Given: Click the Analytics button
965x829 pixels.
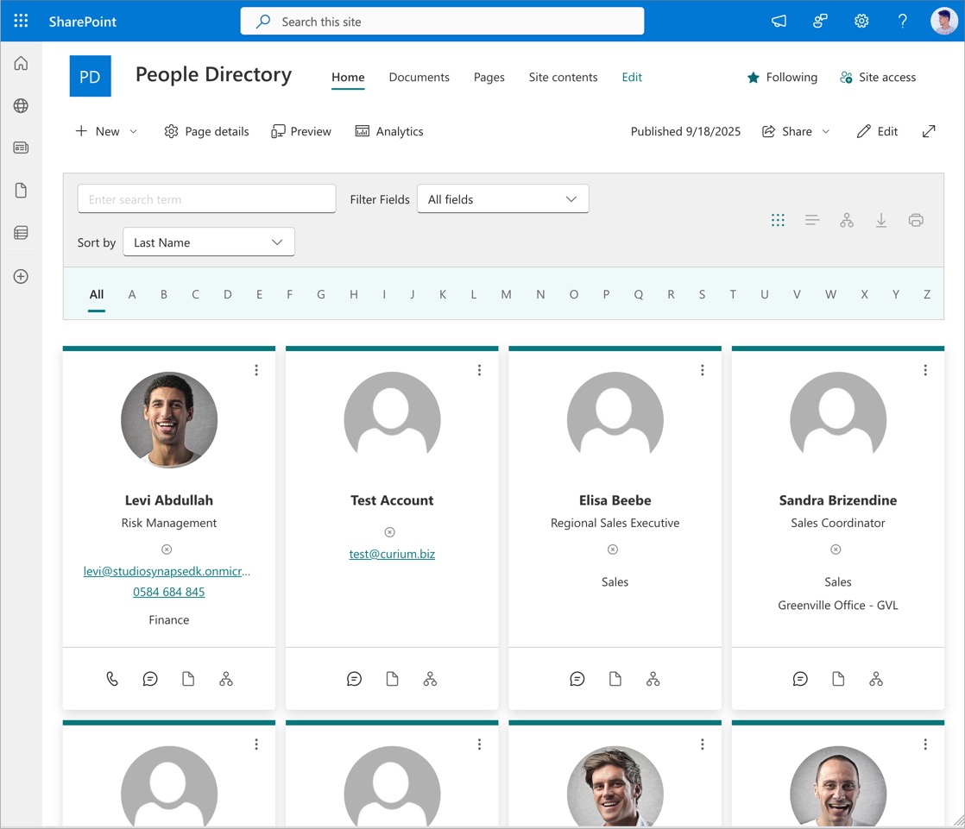Looking at the screenshot, I should tap(389, 131).
